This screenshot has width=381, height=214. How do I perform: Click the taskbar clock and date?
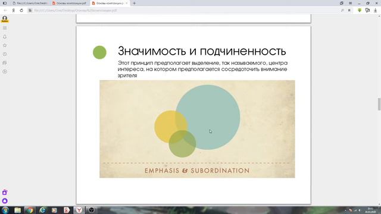click(x=370, y=210)
